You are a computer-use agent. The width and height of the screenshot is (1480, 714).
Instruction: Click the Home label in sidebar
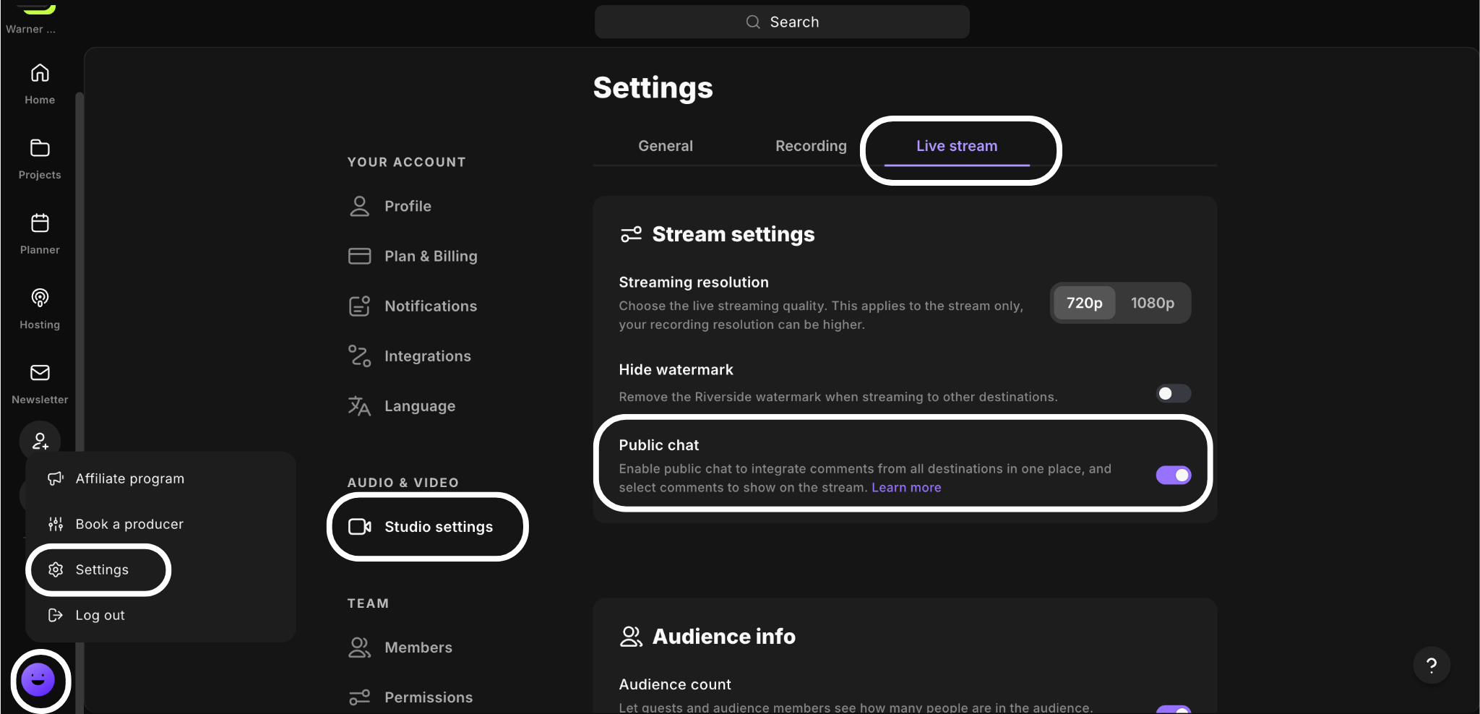point(40,100)
